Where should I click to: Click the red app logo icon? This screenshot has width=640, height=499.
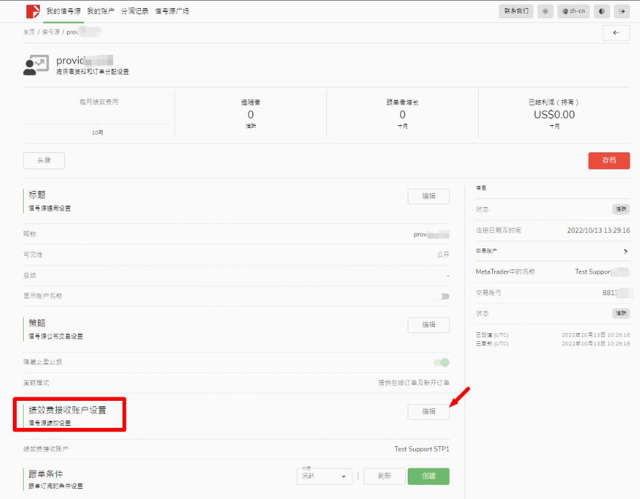[33, 12]
